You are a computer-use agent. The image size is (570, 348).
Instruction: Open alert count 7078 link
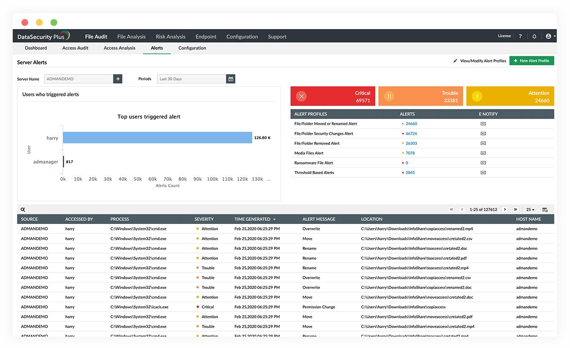410,153
